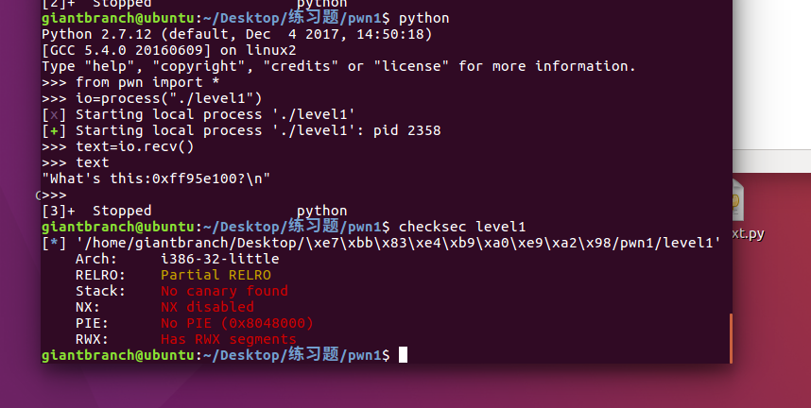Viewport: 811px width, 408px height.
Task: Click the terminal cursor block at prompt
Action: click(x=403, y=355)
